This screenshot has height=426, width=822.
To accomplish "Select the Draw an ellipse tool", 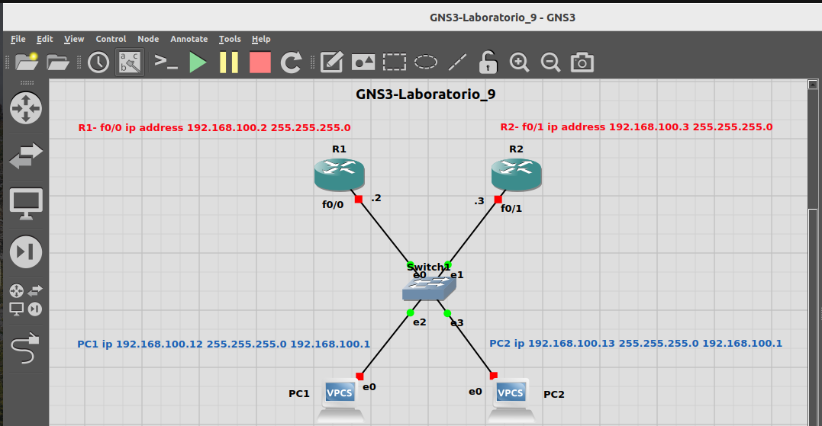I will [426, 62].
